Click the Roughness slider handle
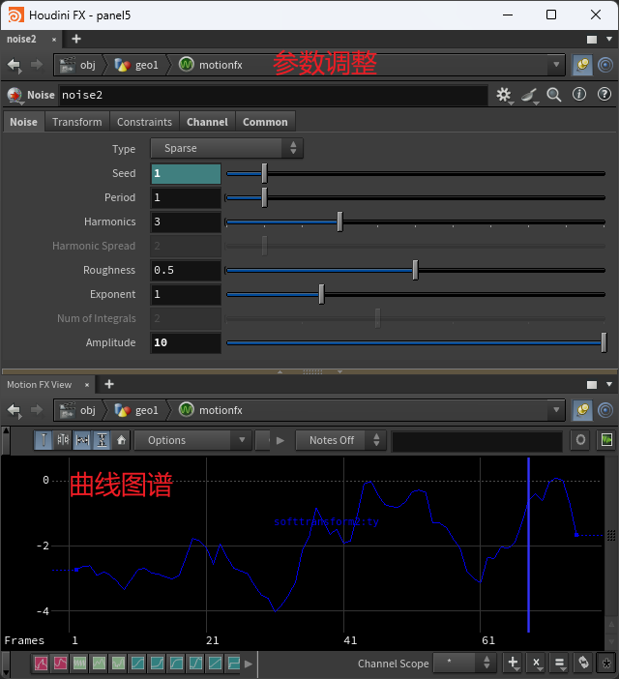The width and height of the screenshot is (619, 679). tap(416, 271)
